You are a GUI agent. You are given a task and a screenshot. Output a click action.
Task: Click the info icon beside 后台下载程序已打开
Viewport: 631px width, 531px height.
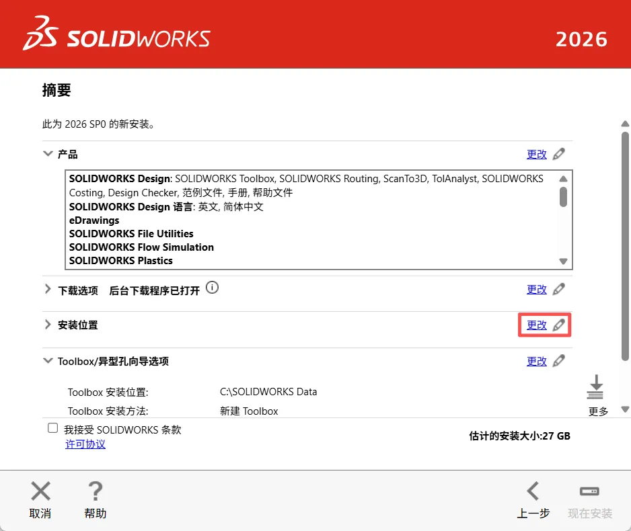point(212,288)
